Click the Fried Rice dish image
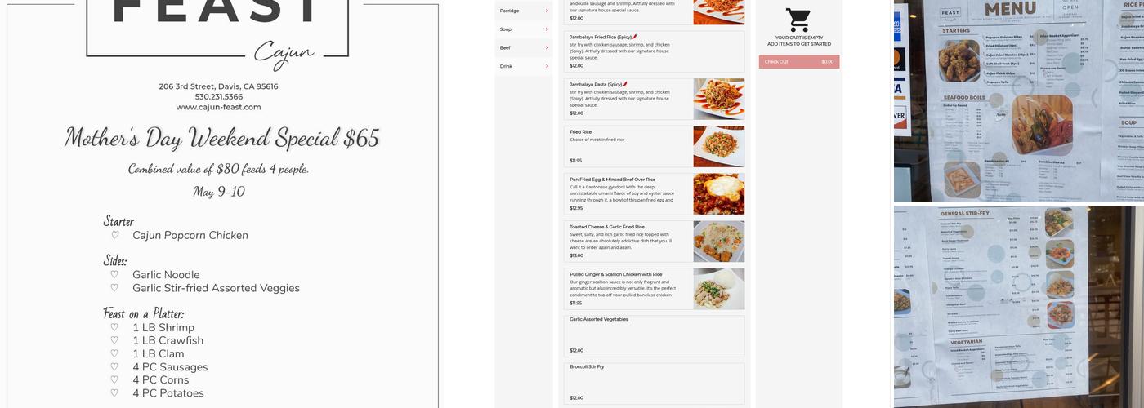1144x408 pixels. click(x=719, y=147)
